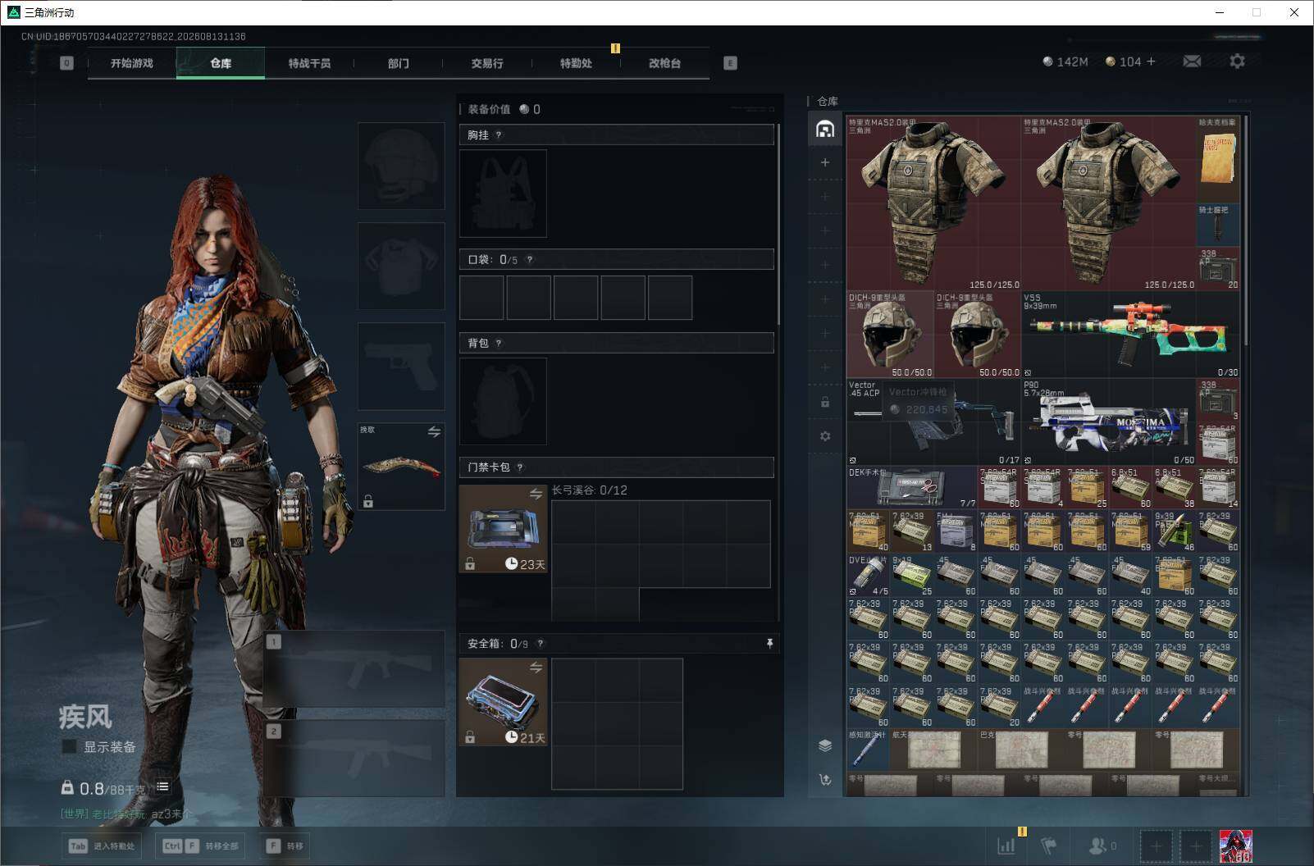Click the 142M currency balance
The image size is (1314, 866).
click(x=1065, y=62)
